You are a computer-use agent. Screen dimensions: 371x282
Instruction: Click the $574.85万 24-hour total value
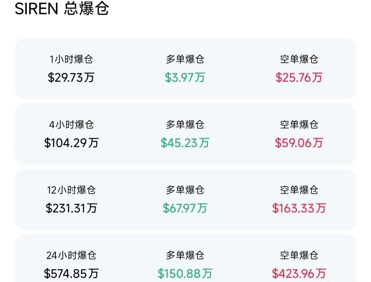(71, 273)
